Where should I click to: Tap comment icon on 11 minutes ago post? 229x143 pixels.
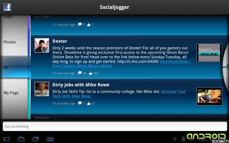pos(79,25)
